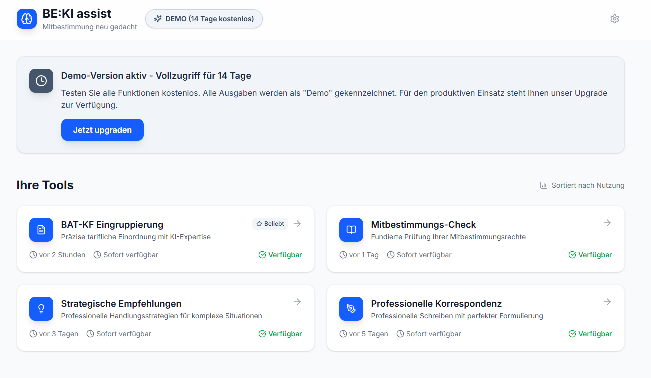Open BAT-KF Eingruppierung via its arrow

click(297, 224)
